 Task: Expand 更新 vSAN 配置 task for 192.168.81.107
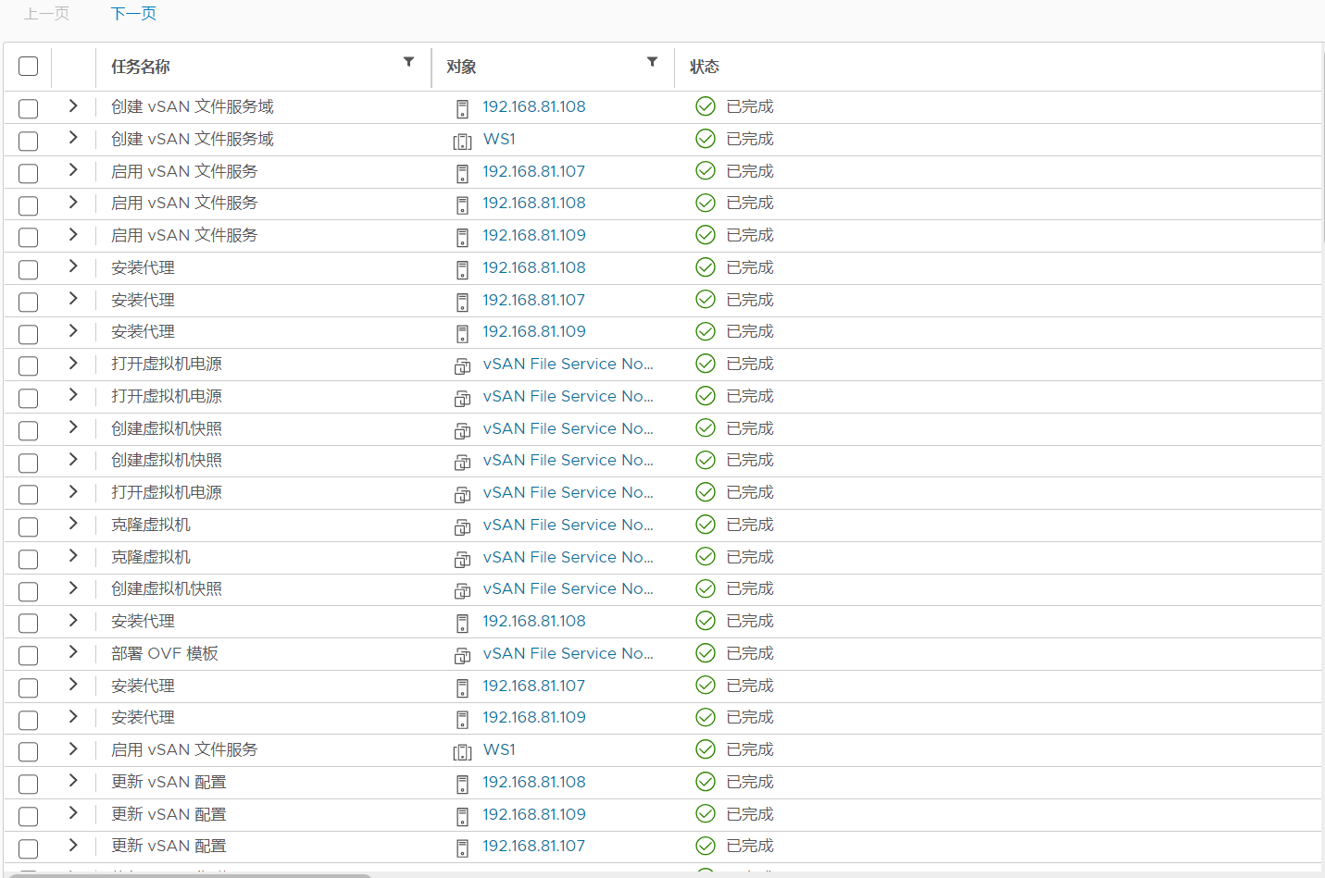pos(73,845)
